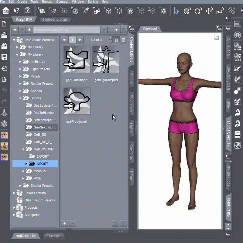Viewport: 243px width, 243px height.
Task: Click the search magnifier button
Action: click(x=124, y=30)
